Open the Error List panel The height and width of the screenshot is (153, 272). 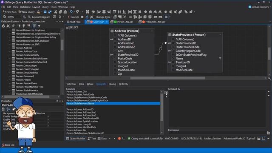click(x=8, y=145)
